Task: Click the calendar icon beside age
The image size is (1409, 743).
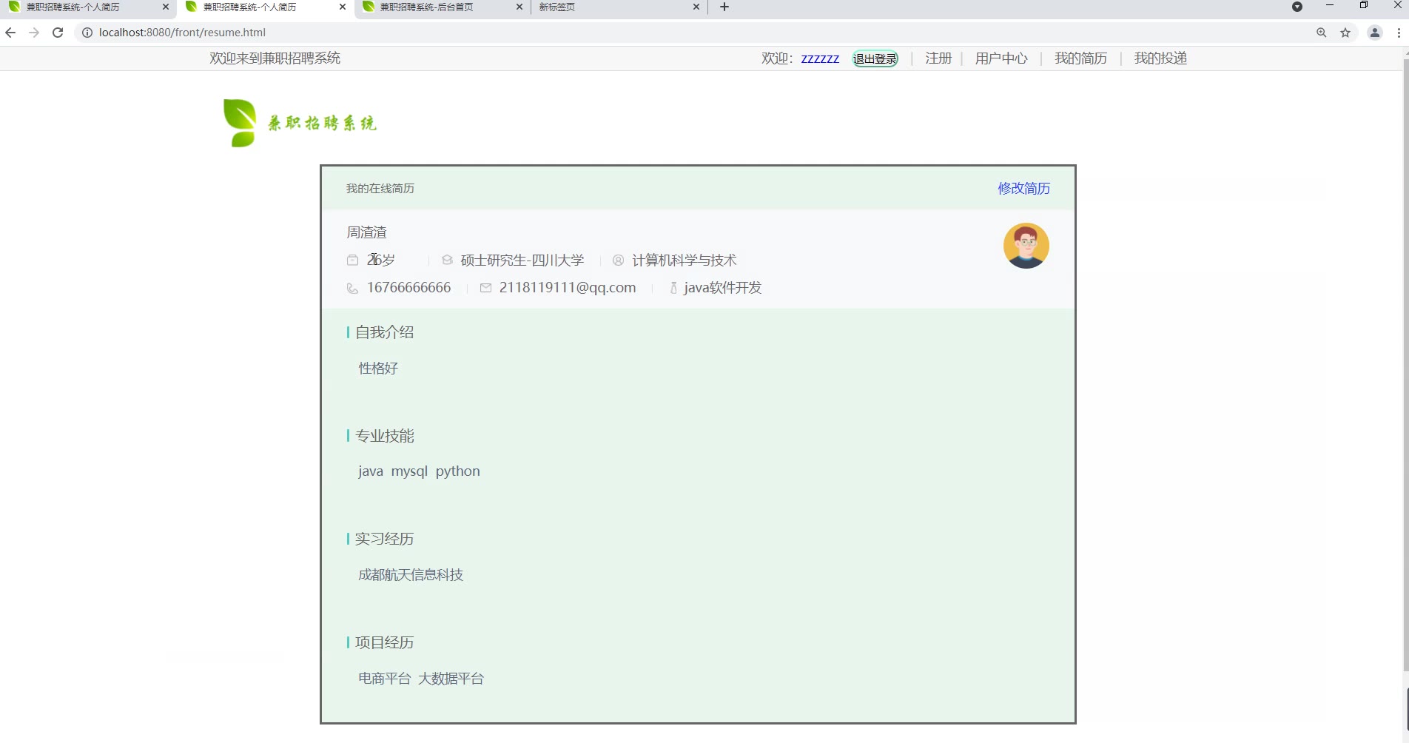Action: coord(352,260)
